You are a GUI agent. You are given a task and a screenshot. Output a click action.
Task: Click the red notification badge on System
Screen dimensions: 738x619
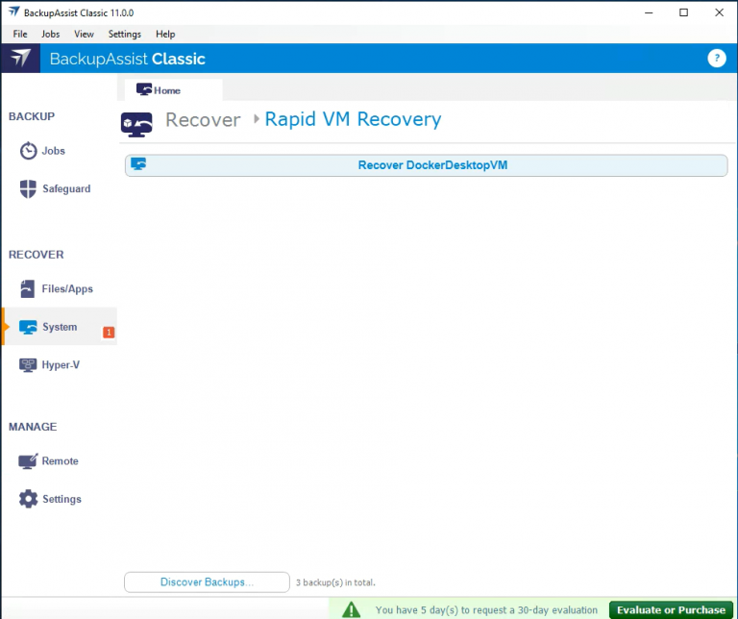coord(109,333)
